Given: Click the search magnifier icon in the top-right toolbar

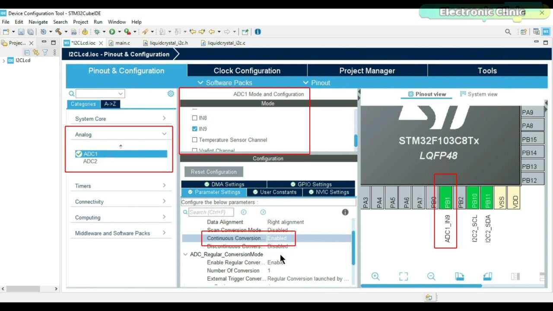Looking at the screenshot, I should pos(508,32).
